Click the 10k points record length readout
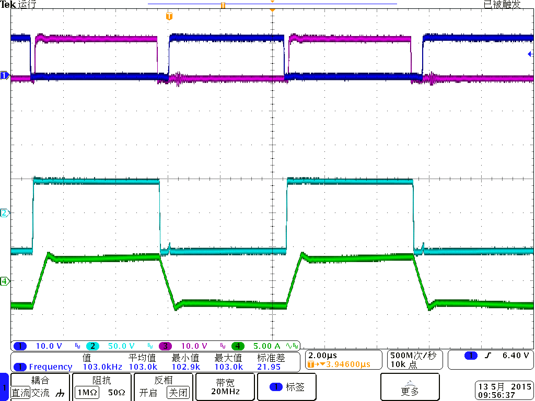535x401 pixels. (404, 364)
